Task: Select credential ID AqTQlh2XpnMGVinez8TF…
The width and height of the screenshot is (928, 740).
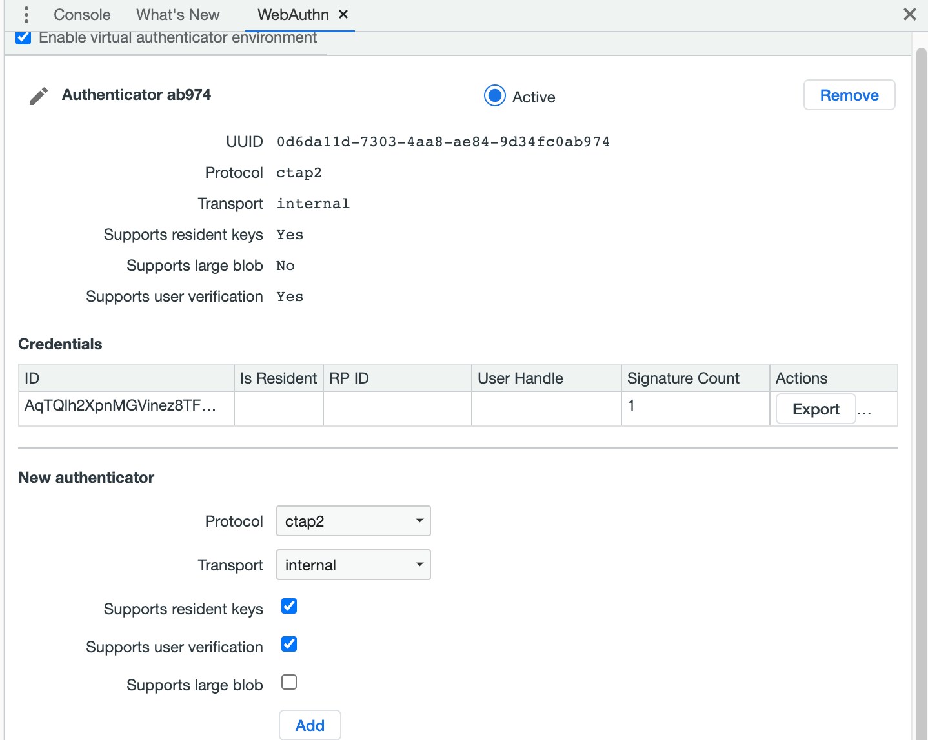Action: [120, 405]
